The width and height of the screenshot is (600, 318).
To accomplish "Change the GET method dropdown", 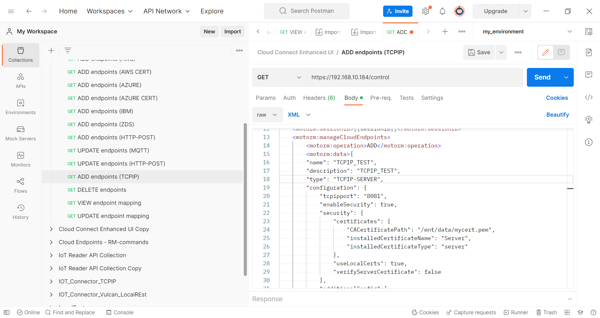I will 279,77.
